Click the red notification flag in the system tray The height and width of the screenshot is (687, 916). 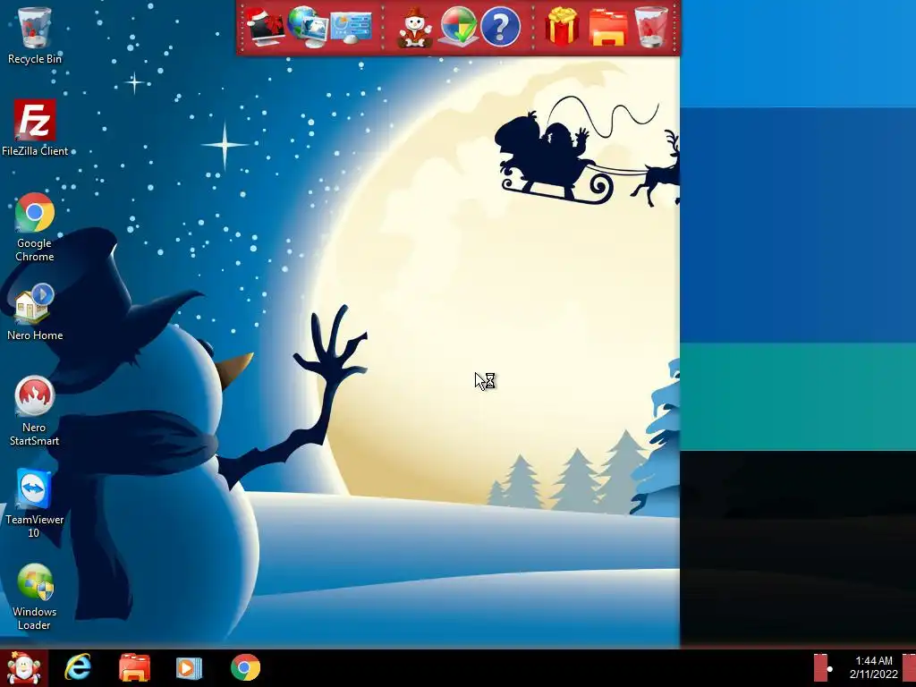[821, 667]
